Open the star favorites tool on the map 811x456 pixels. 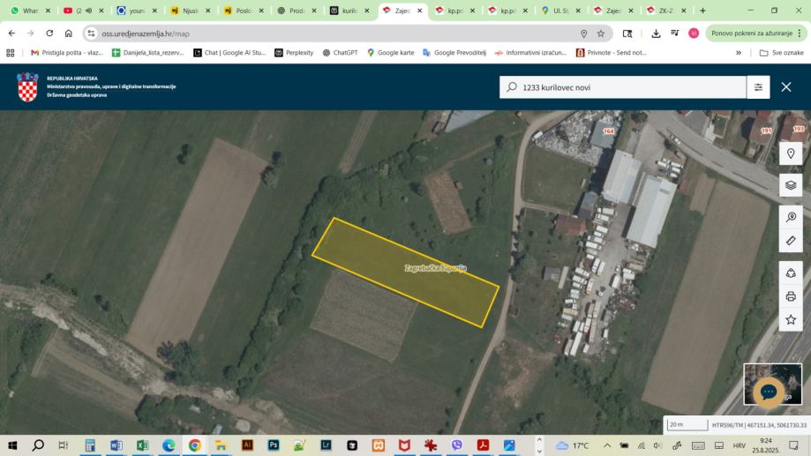pyautogui.click(x=791, y=319)
